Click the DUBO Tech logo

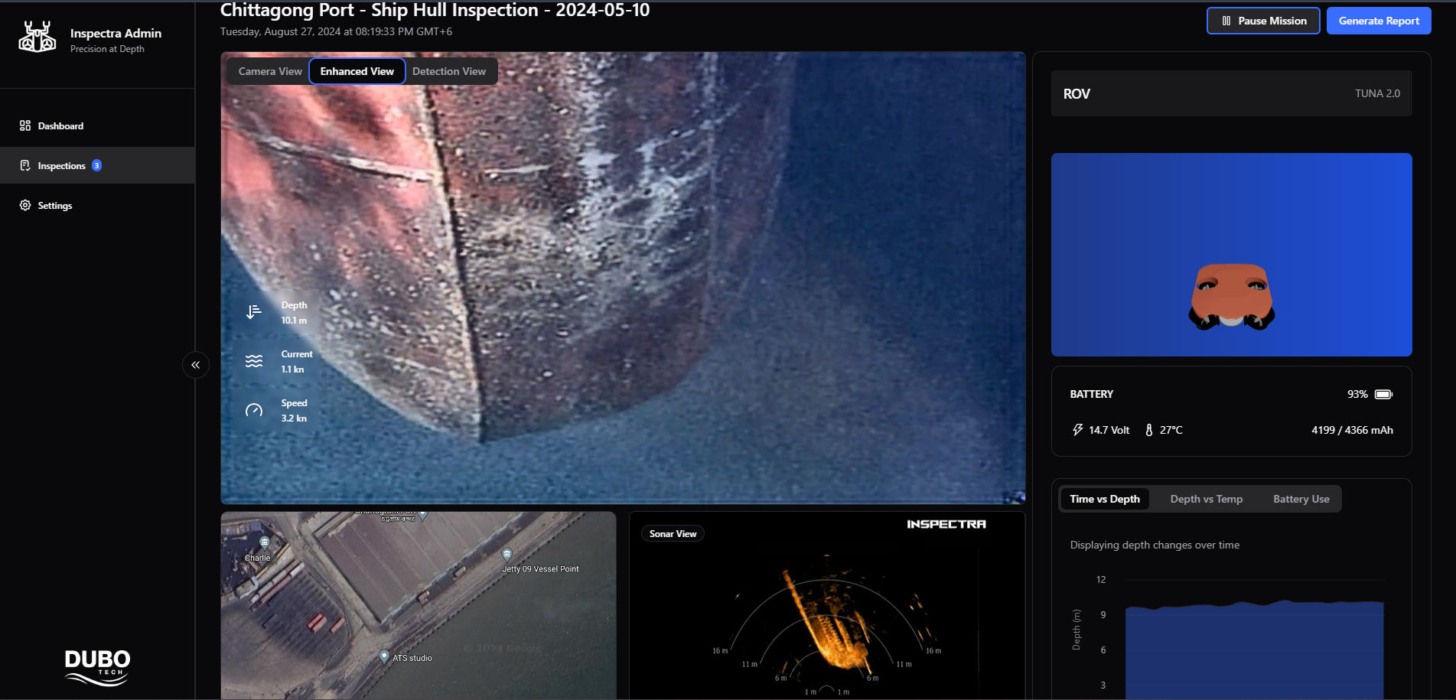pos(97,668)
